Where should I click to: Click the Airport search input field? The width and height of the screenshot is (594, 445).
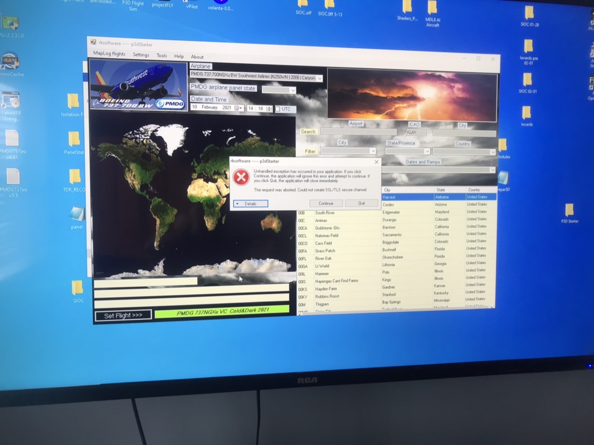358,132
